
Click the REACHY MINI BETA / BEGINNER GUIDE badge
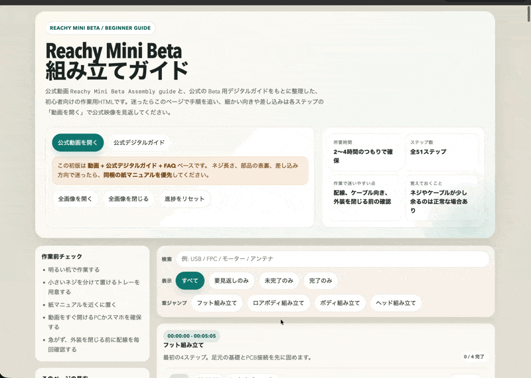point(100,29)
